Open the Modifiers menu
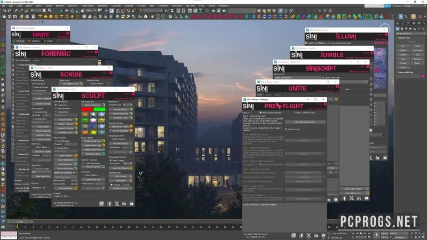 60,6
